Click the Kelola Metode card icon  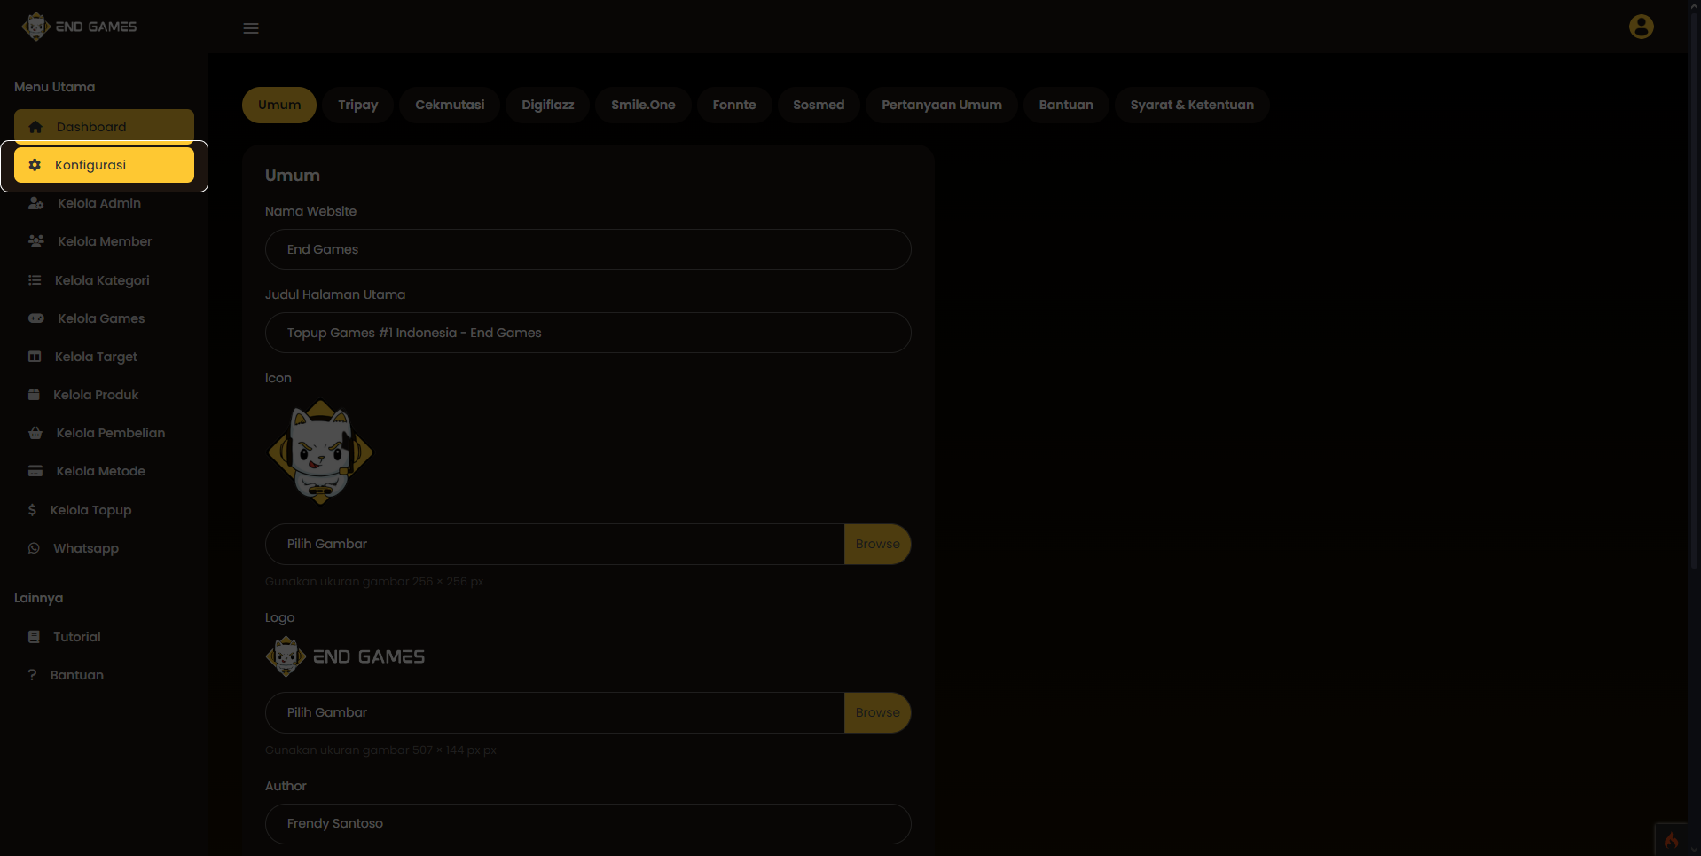35,471
